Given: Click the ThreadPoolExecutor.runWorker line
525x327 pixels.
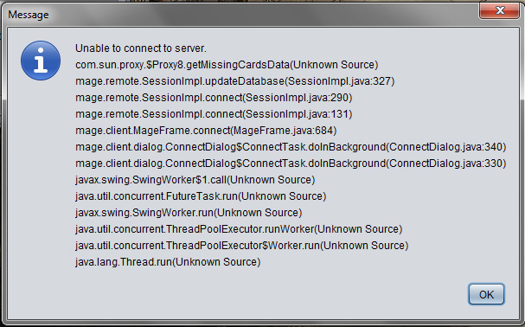Looking at the screenshot, I should pyautogui.click(x=239, y=229).
